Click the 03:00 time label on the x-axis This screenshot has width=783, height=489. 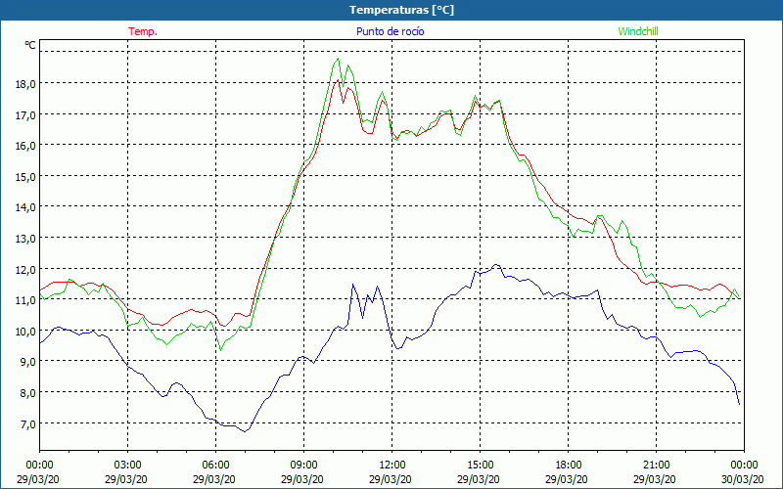[x=128, y=466]
